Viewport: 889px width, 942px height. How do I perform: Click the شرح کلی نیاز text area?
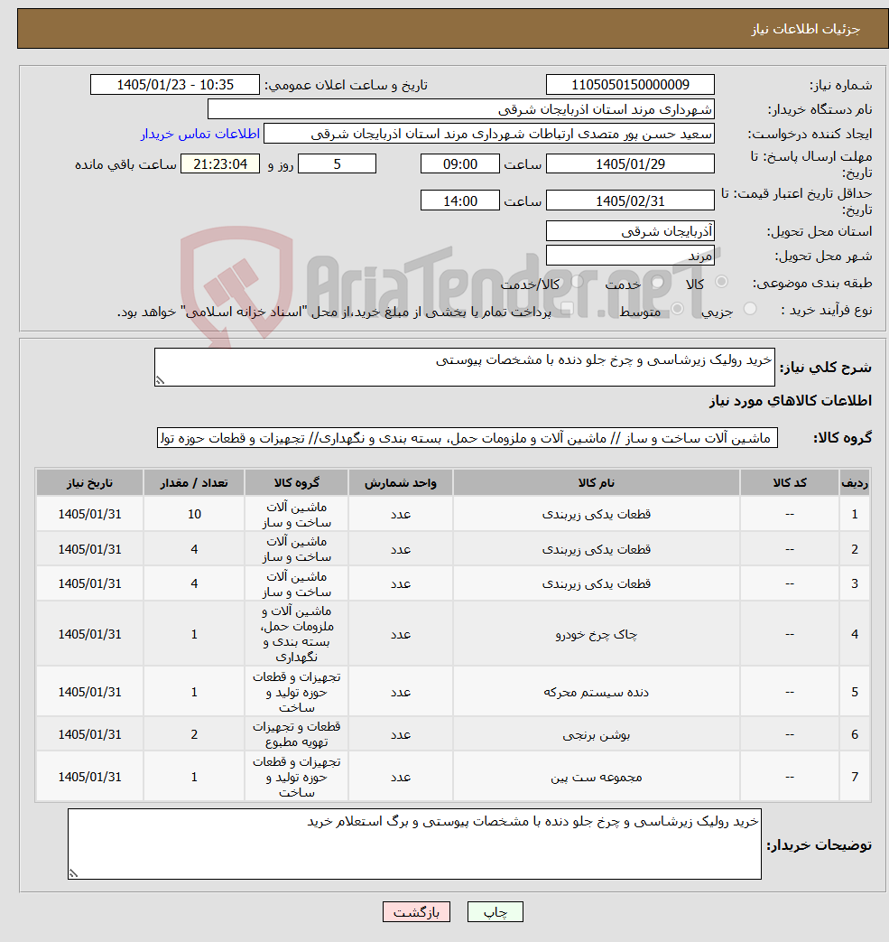coord(464,367)
